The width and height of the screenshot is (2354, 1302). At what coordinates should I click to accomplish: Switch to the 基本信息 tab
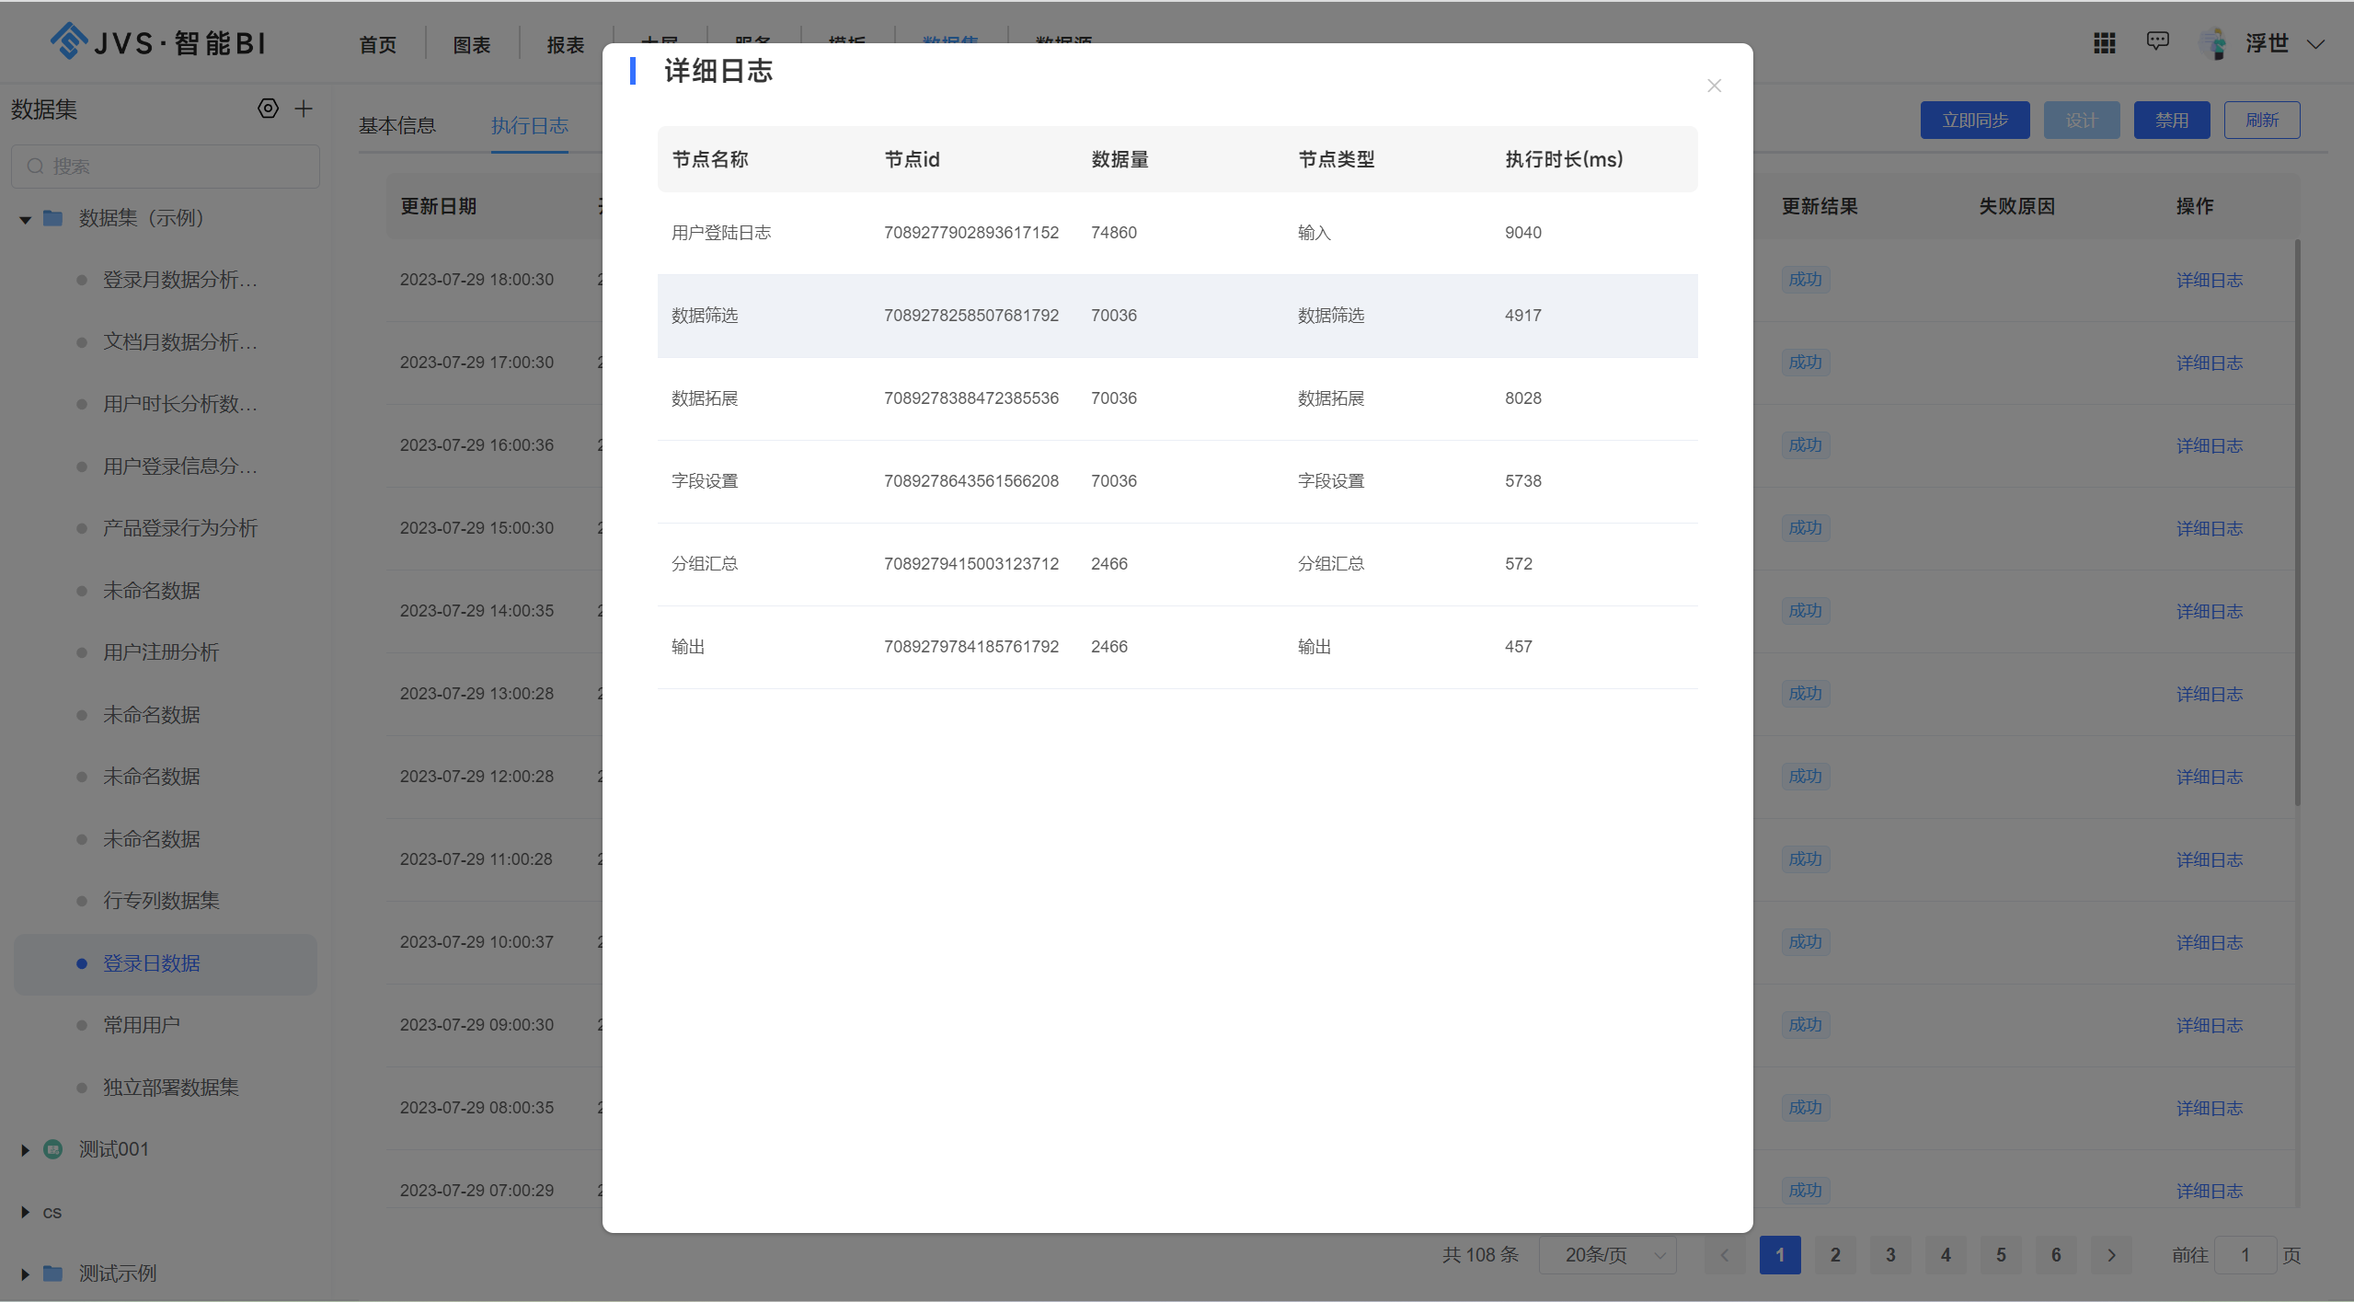pos(396,125)
